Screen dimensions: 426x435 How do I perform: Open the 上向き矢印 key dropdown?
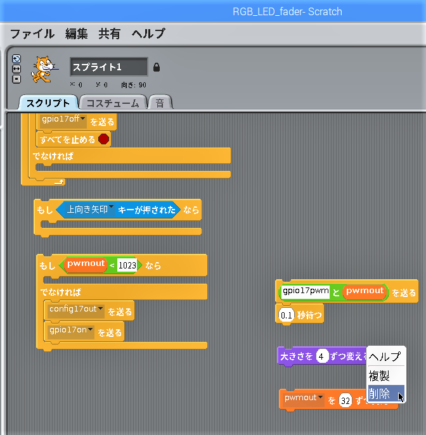[111, 208]
